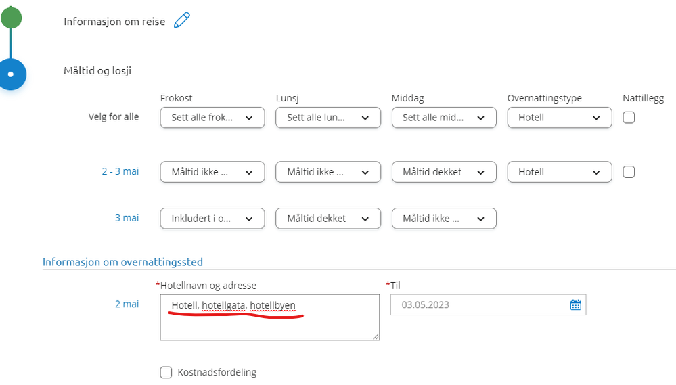
Task: Click the Til date field showing 03.05.2023
Action: pos(488,304)
